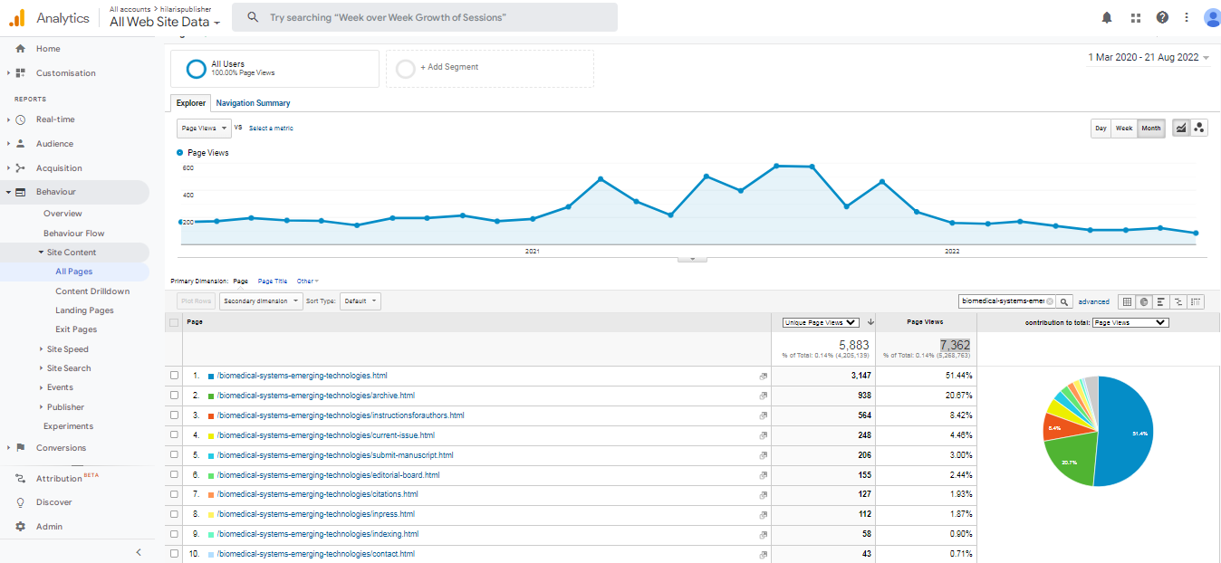The width and height of the screenshot is (1221, 563).
Task: Click the top search bar
Action: coord(425,17)
